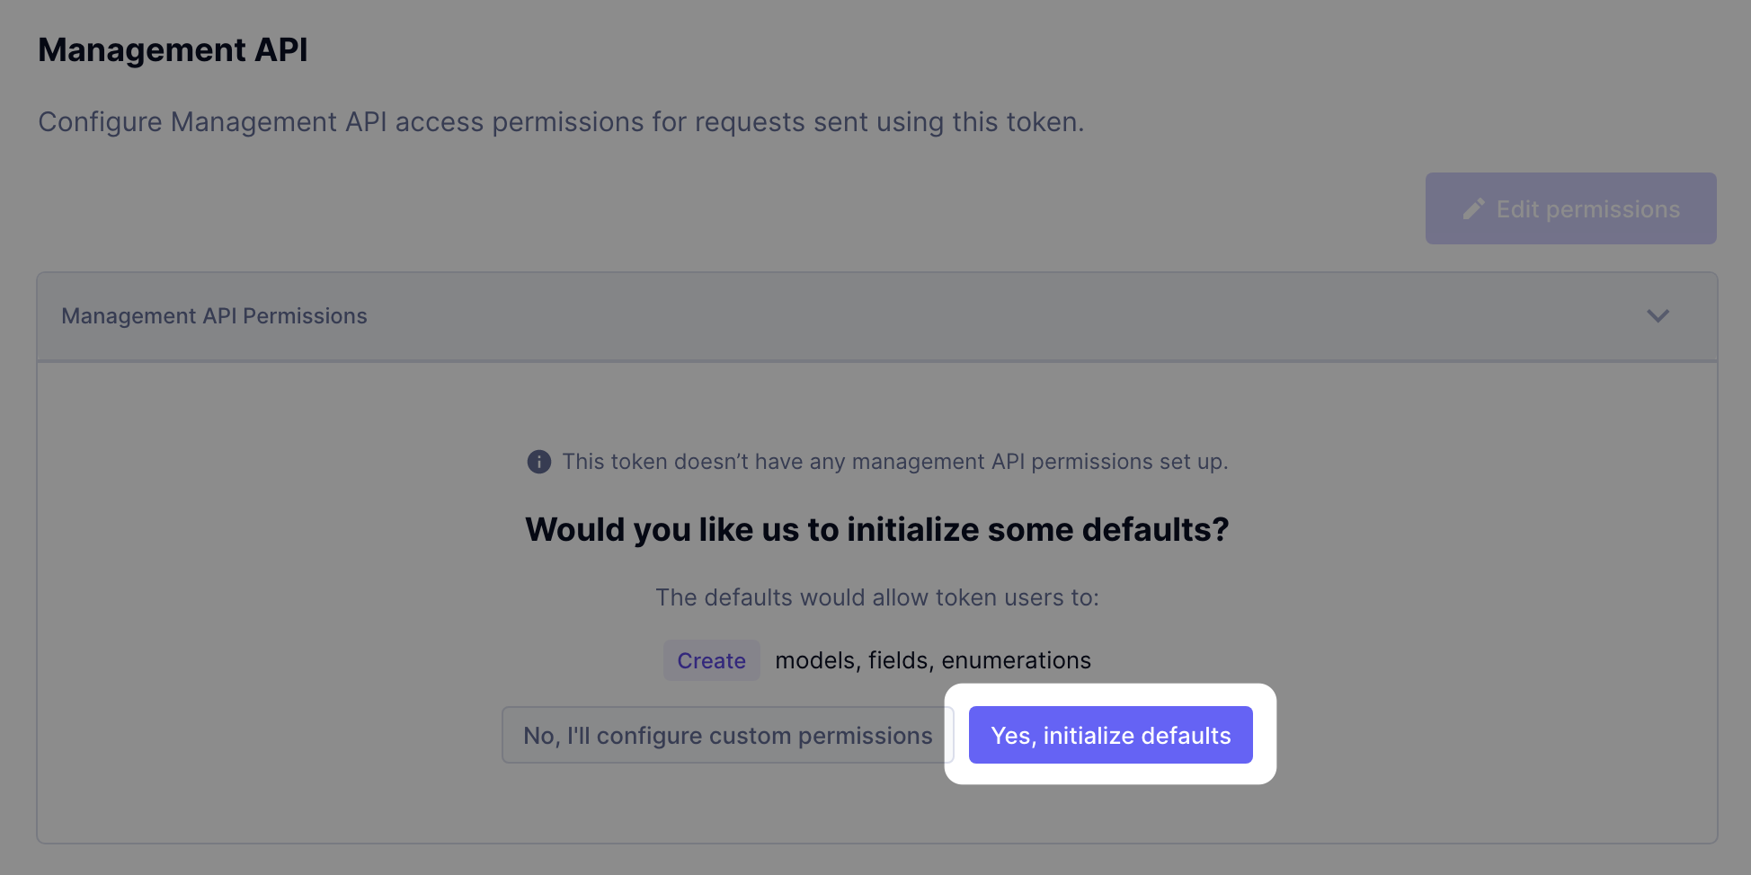The image size is (1751, 875).
Task: Click the info circle icon
Action: click(x=538, y=462)
